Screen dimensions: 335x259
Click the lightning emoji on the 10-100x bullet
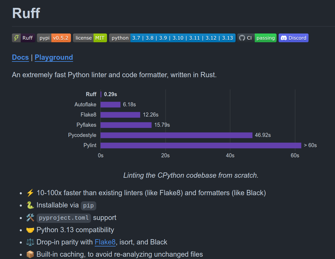[30, 193]
